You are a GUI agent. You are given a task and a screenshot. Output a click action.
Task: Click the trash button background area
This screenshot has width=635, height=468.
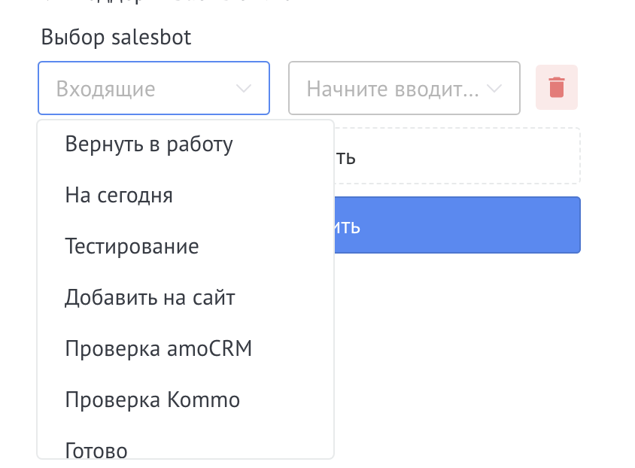[556, 88]
